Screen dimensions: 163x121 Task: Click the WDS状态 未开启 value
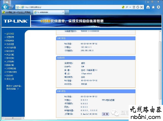click(x=84, y=84)
